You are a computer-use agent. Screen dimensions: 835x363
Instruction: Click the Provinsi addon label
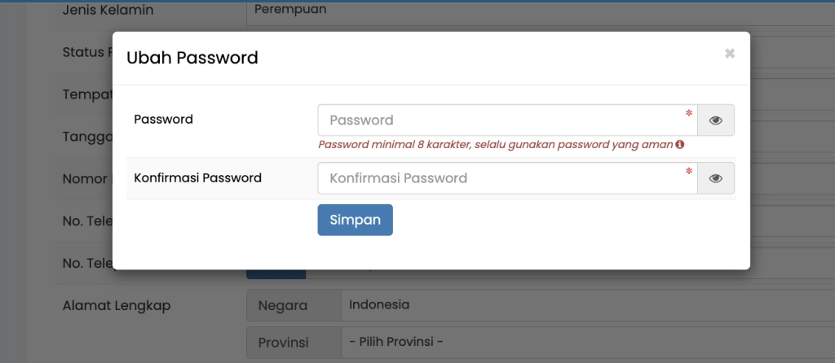[x=283, y=343]
